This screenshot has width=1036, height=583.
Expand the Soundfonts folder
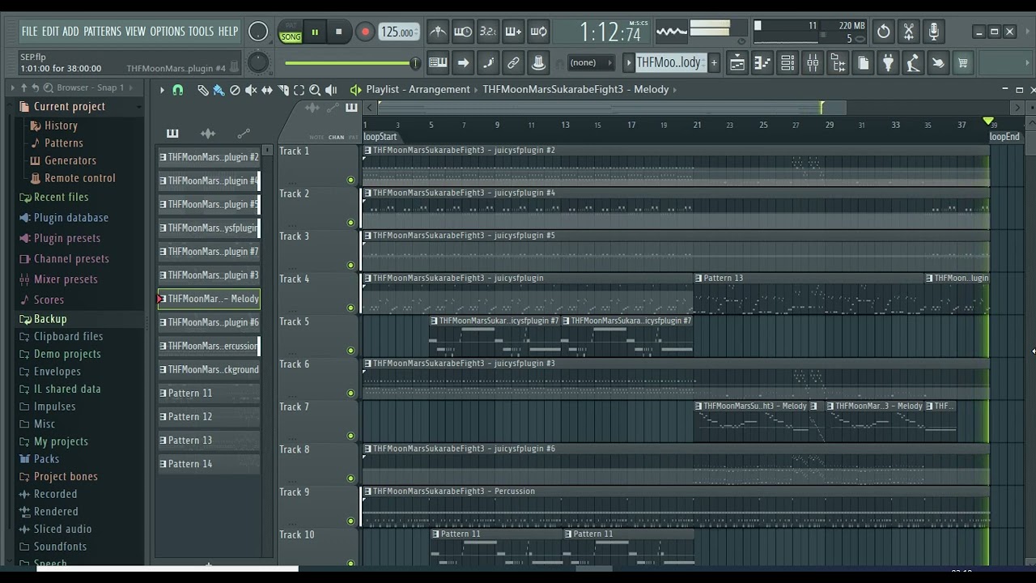point(60,547)
